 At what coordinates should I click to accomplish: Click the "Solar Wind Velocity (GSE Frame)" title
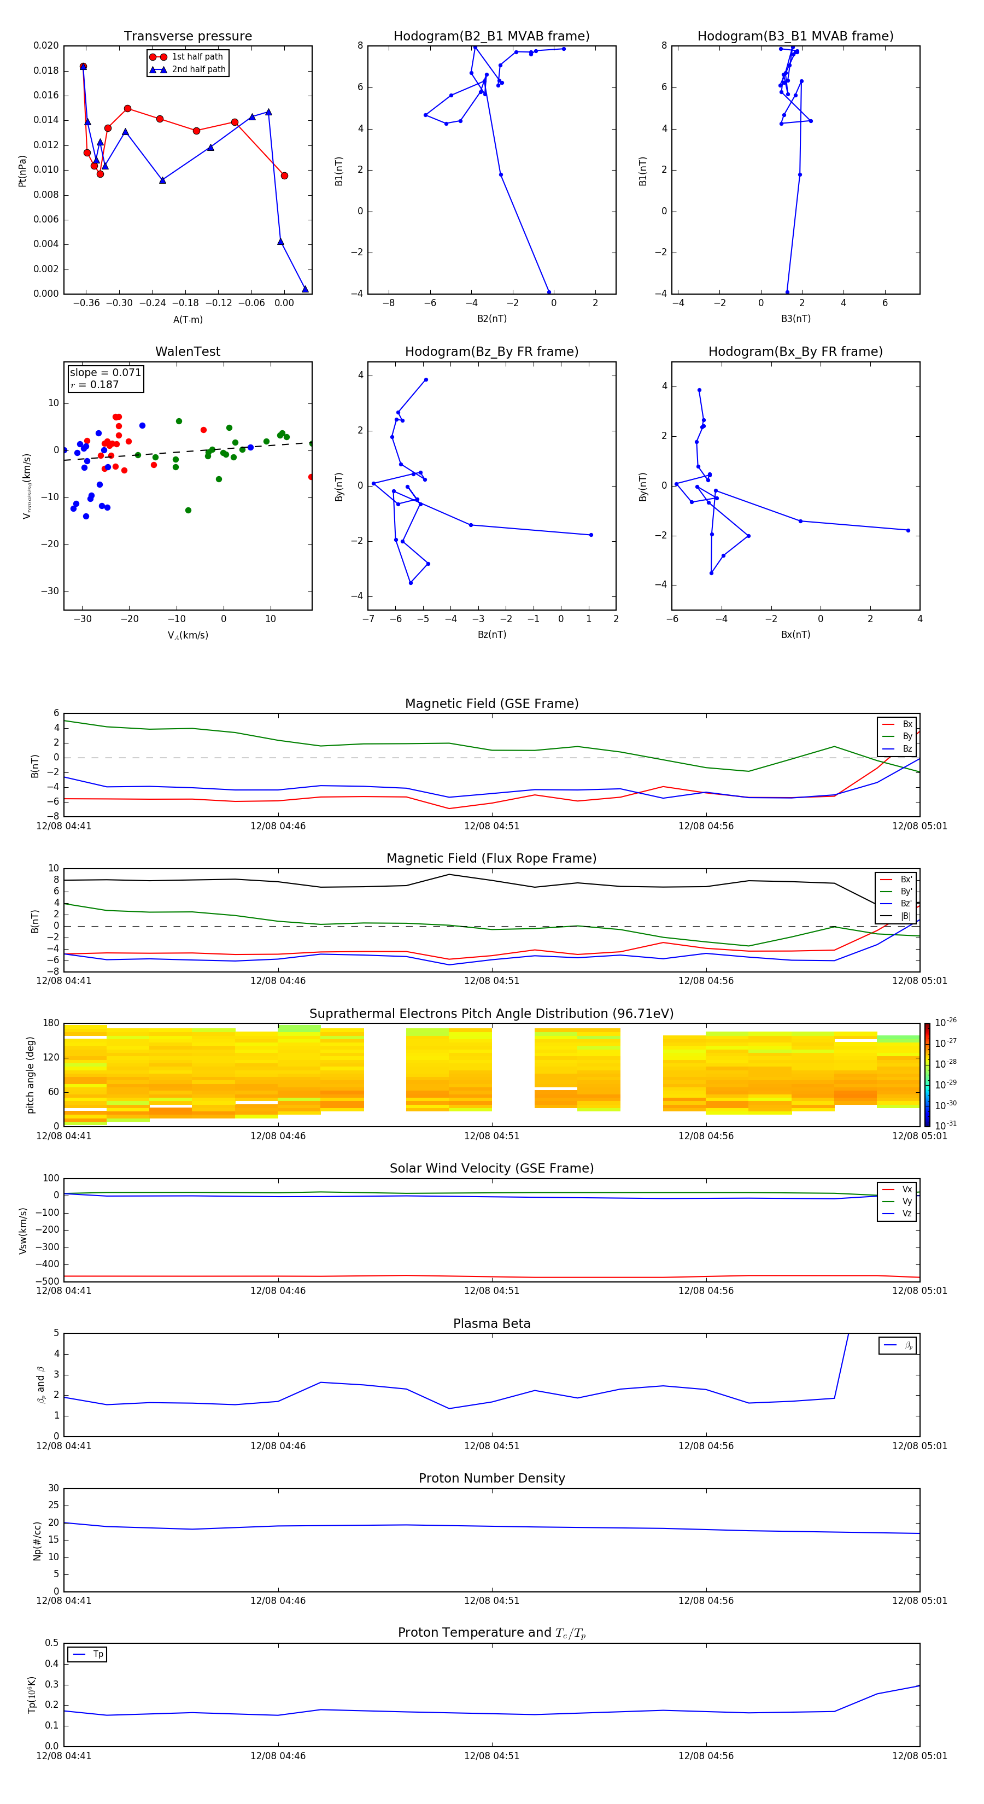pyautogui.click(x=491, y=1168)
